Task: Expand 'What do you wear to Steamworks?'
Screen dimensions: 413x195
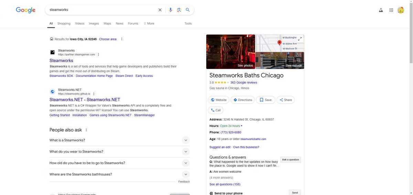Action: pos(186,151)
